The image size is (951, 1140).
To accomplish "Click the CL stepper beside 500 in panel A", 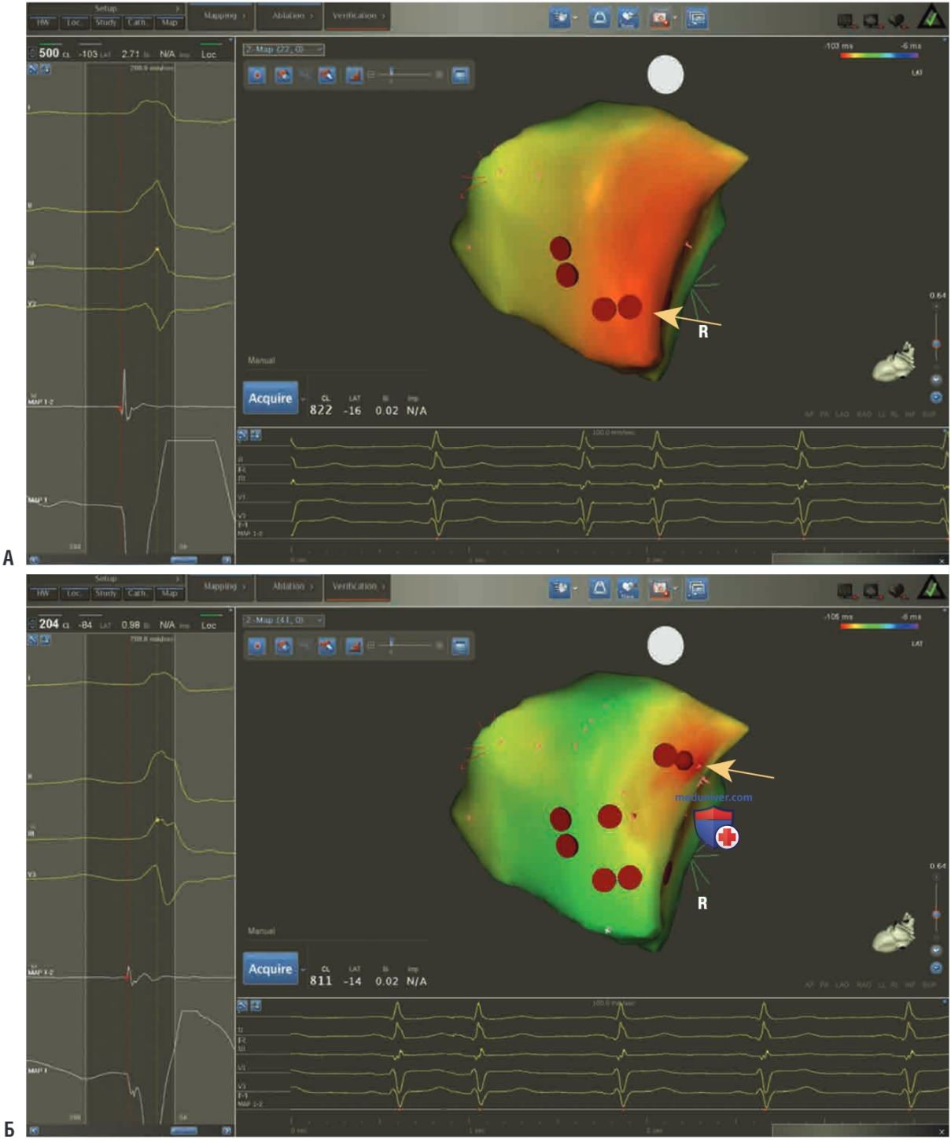I will point(32,54).
